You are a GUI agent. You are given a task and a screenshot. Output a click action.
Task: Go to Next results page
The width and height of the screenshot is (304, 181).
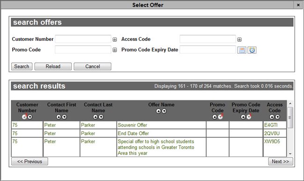click(281, 161)
